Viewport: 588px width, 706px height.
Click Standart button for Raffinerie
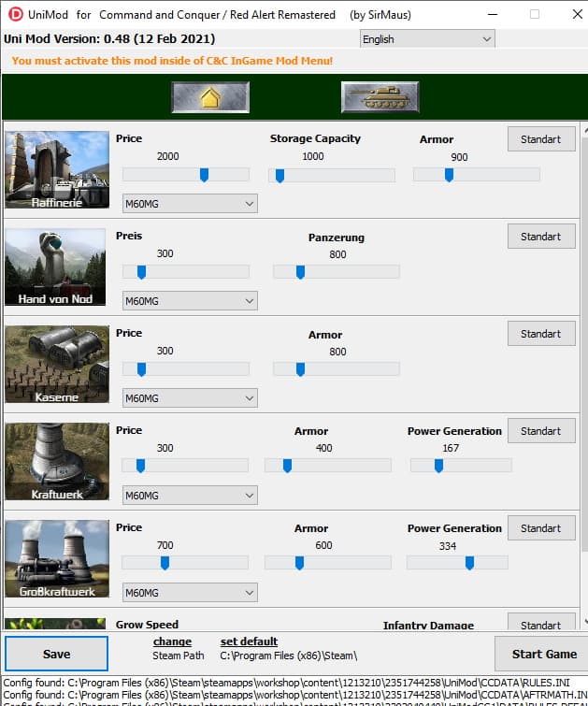[541, 139]
